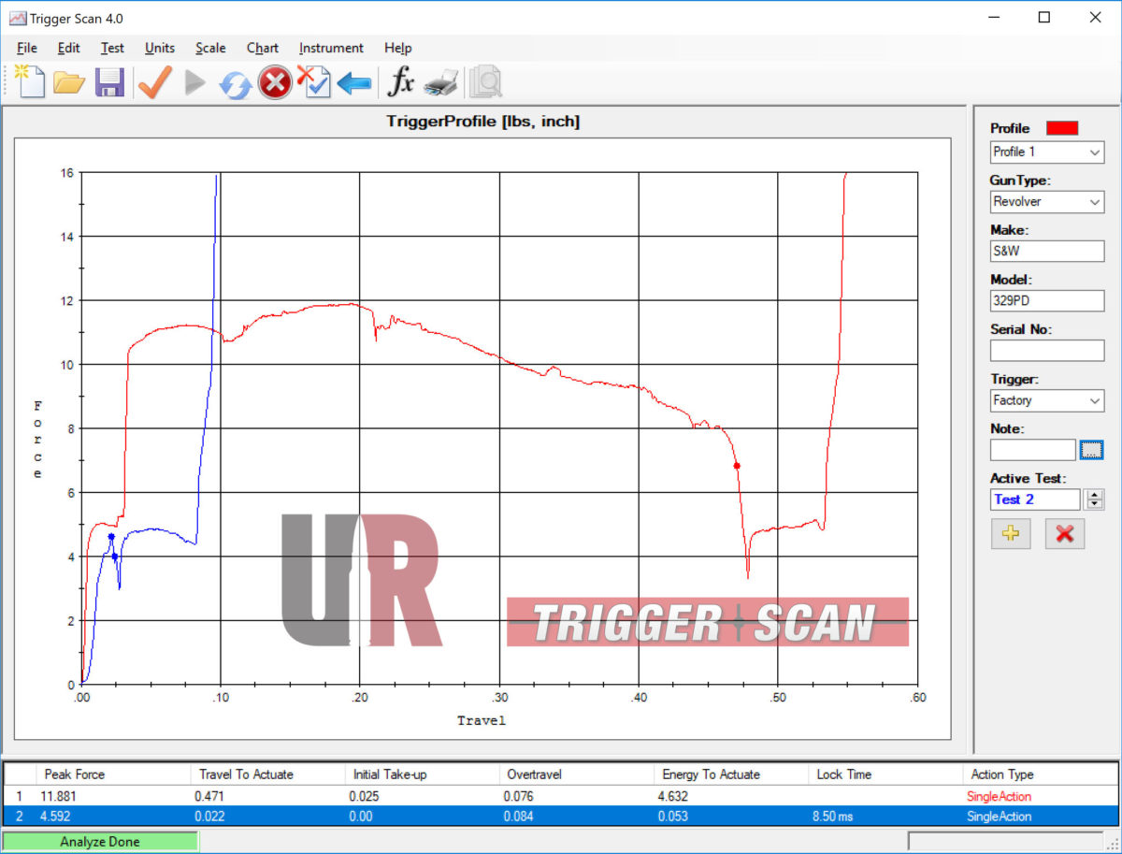Click the new file icon in toolbar
1122x854 pixels.
[x=30, y=82]
